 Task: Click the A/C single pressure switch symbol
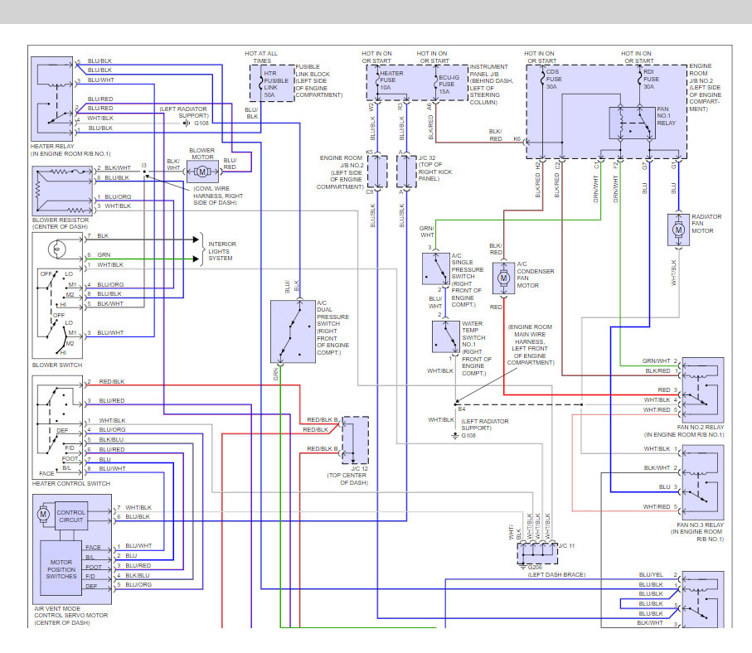(x=435, y=268)
